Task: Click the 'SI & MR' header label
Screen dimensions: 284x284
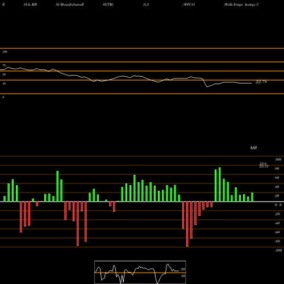Action: point(30,5)
